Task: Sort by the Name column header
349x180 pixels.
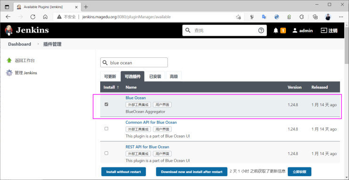Action: (131, 87)
